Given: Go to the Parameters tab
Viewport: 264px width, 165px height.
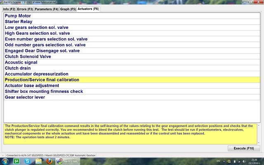Looking at the screenshot, I should [46, 9].
